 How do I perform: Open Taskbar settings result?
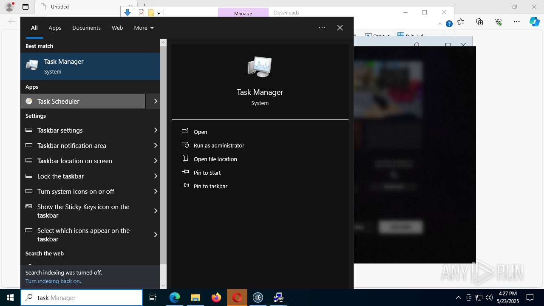pyautogui.click(x=83, y=130)
